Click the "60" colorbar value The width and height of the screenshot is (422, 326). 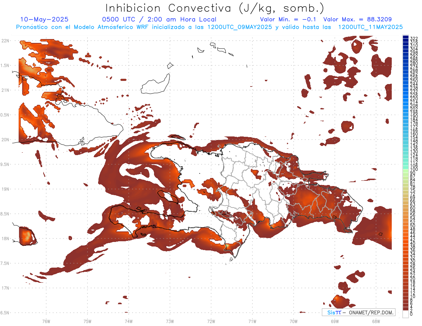tap(413, 208)
